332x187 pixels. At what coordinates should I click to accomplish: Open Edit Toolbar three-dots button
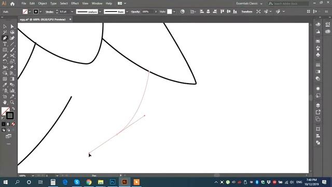[x=8, y=144]
